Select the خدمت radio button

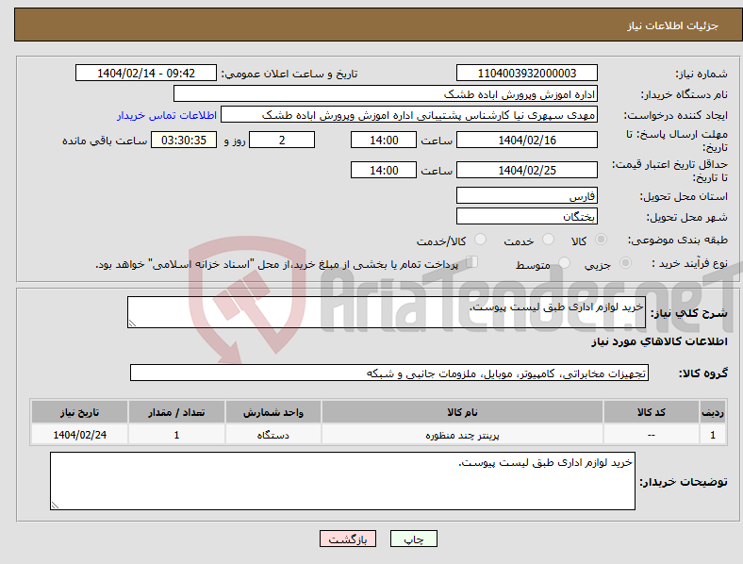[548, 240]
